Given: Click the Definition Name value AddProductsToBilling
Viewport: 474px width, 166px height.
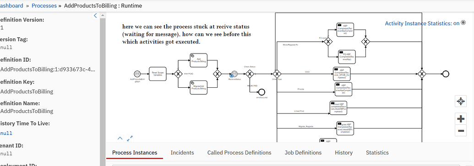Looking at the screenshot, I should [27, 111].
